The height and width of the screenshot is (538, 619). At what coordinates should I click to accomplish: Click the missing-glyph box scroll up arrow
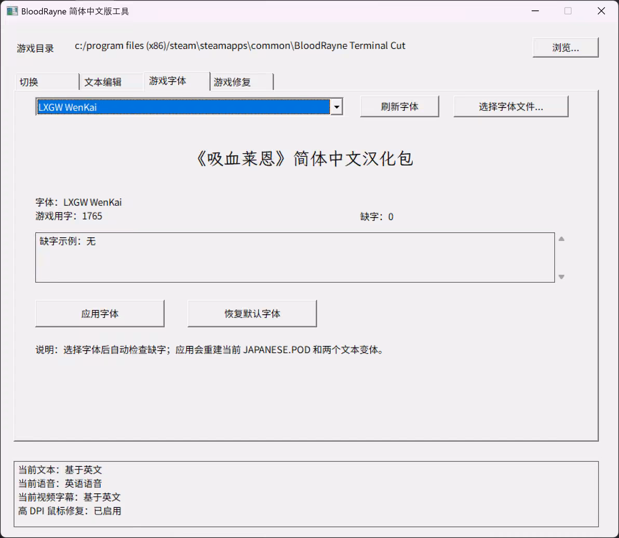(x=561, y=239)
